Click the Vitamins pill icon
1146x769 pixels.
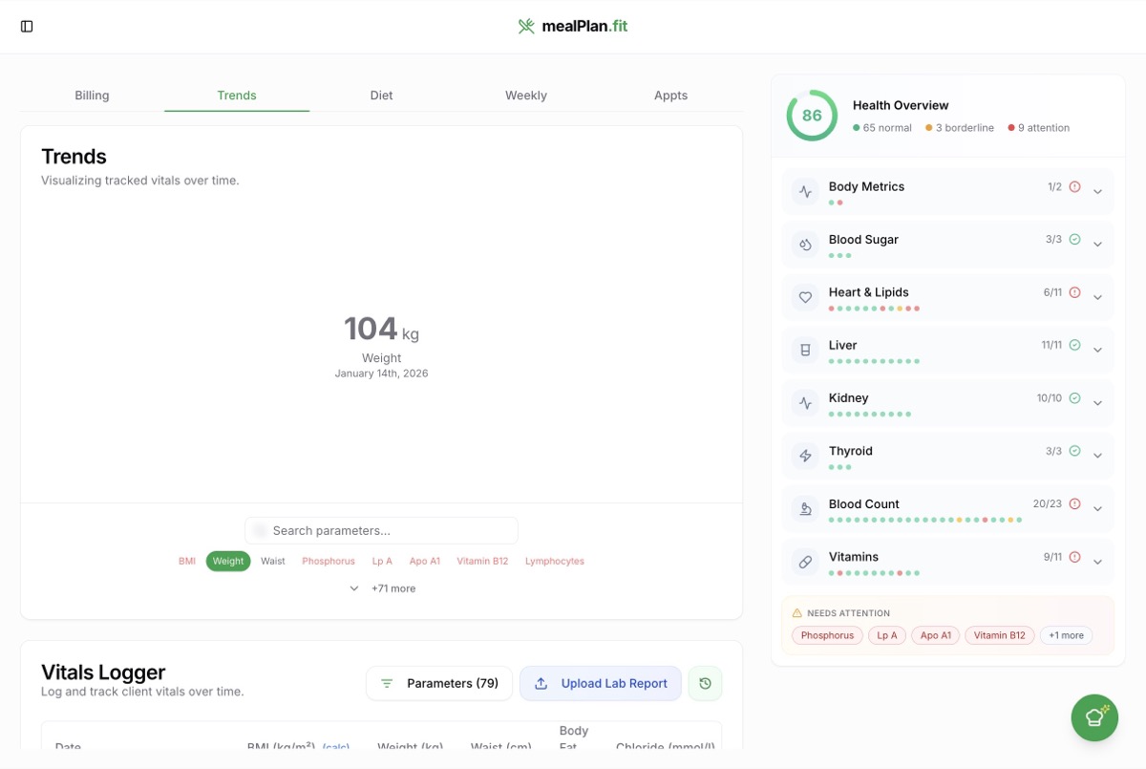805,562
